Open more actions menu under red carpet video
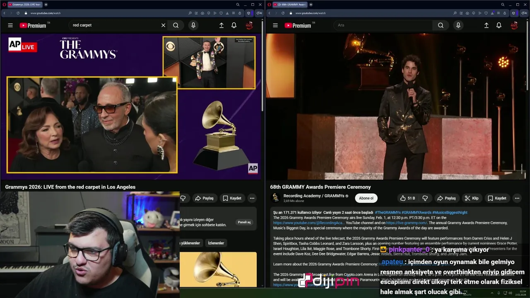 (x=252, y=198)
